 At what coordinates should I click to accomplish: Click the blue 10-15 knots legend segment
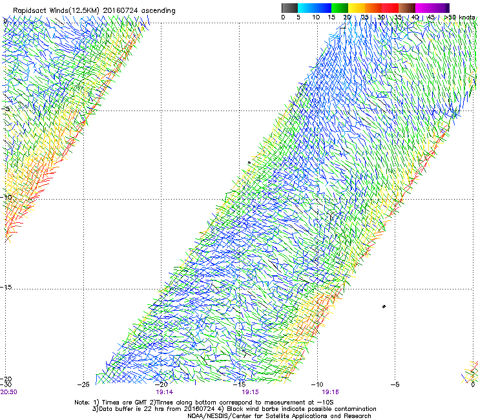[x=323, y=8]
